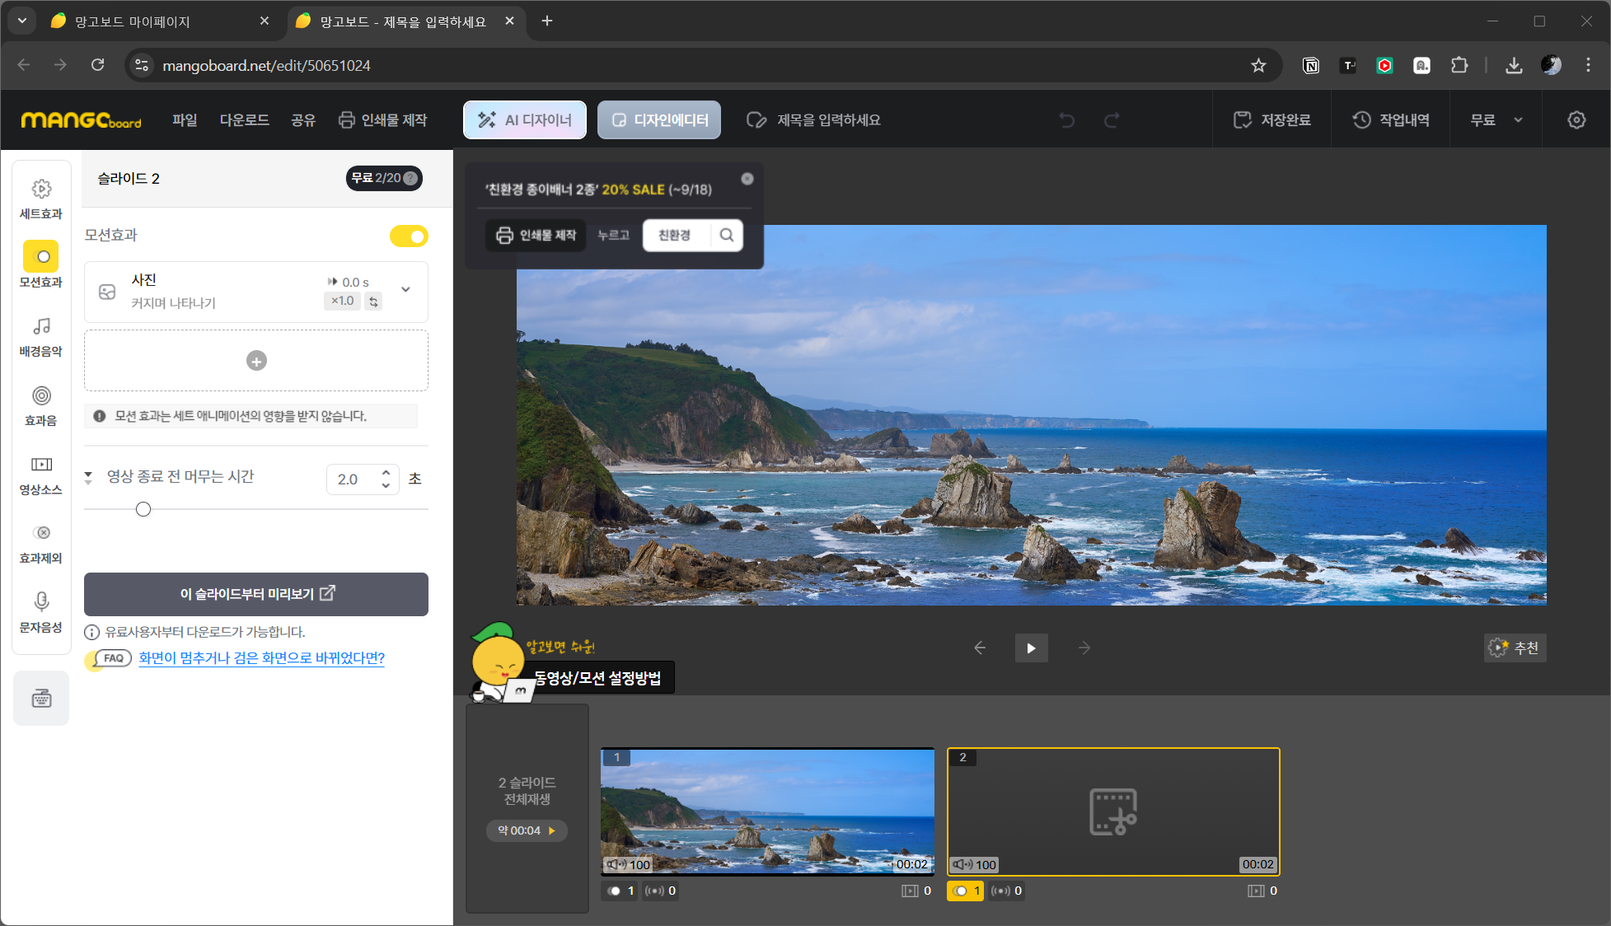The height and width of the screenshot is (926, 1611).
Task: Open the 효과음 sound effects panel
Action: click(x=41, y=405)
